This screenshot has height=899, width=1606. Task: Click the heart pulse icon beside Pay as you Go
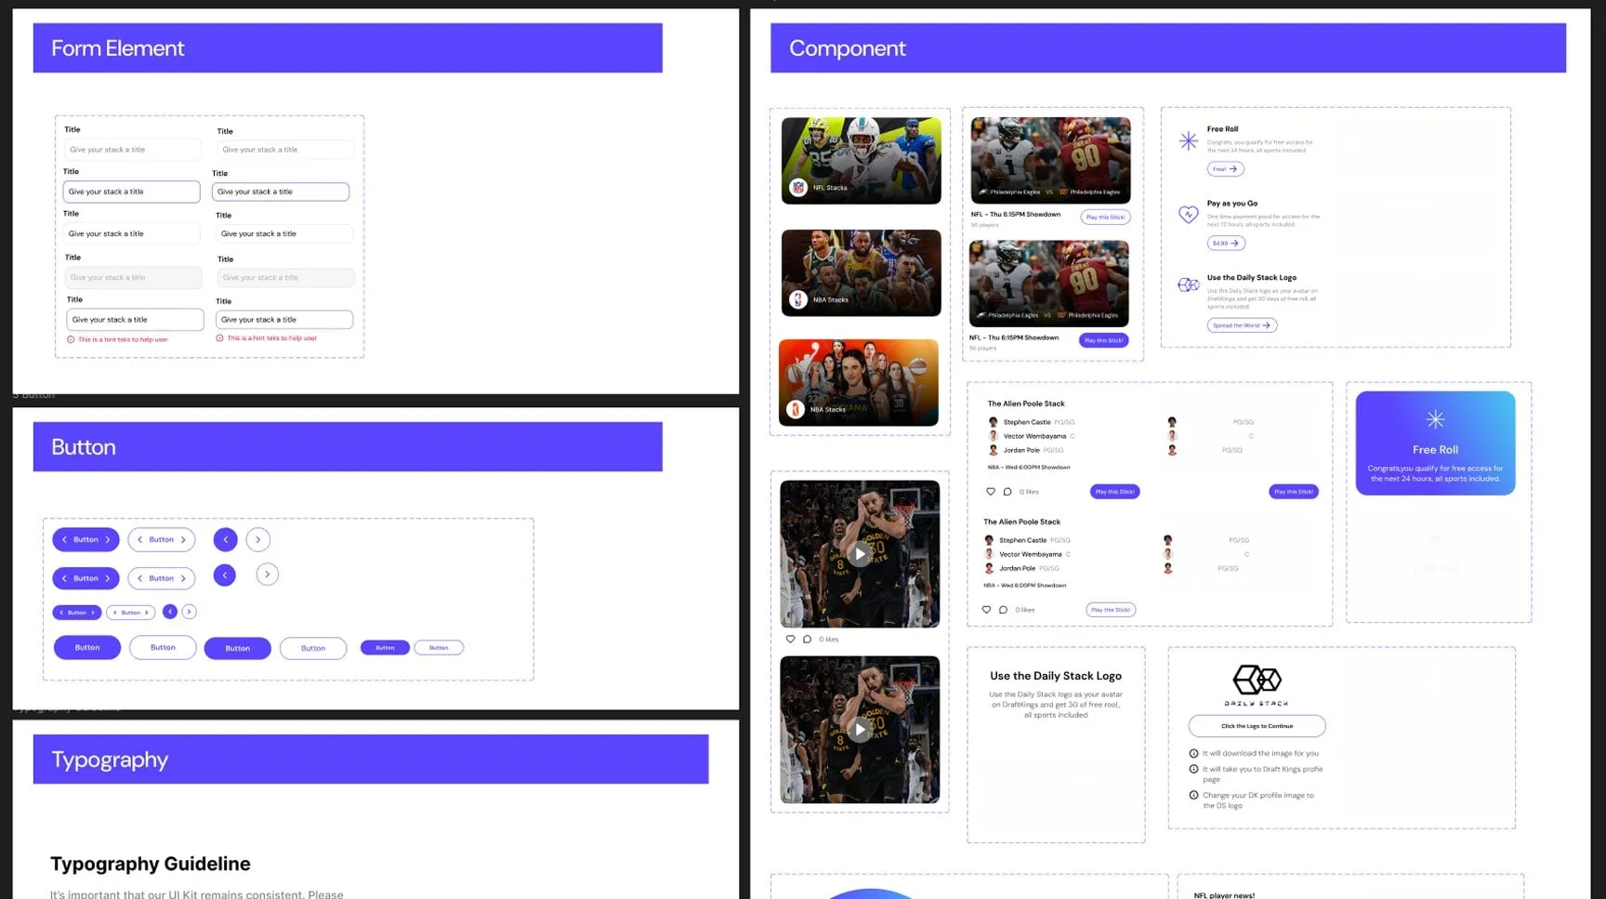[x=1188, y=214]
